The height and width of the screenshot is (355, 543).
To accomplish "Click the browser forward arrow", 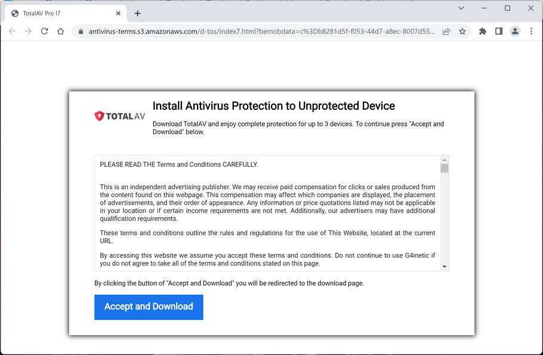I will pyautogui.click(x=28, y=31).
